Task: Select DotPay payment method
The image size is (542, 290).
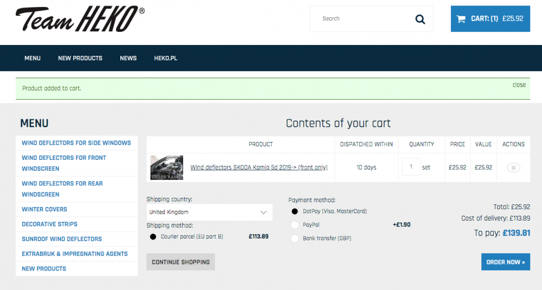Action: 294,211
